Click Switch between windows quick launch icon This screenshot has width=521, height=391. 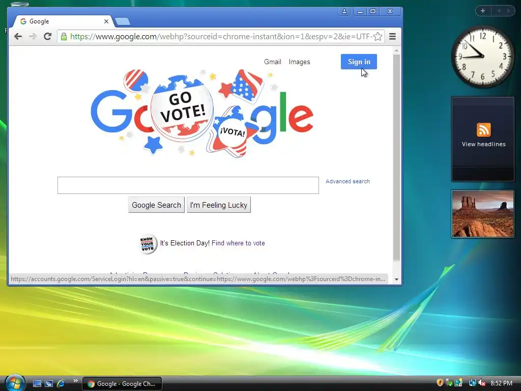(x=49, y=383)
